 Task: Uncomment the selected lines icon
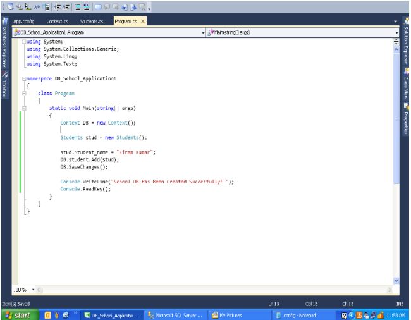(x=87, y=7)
